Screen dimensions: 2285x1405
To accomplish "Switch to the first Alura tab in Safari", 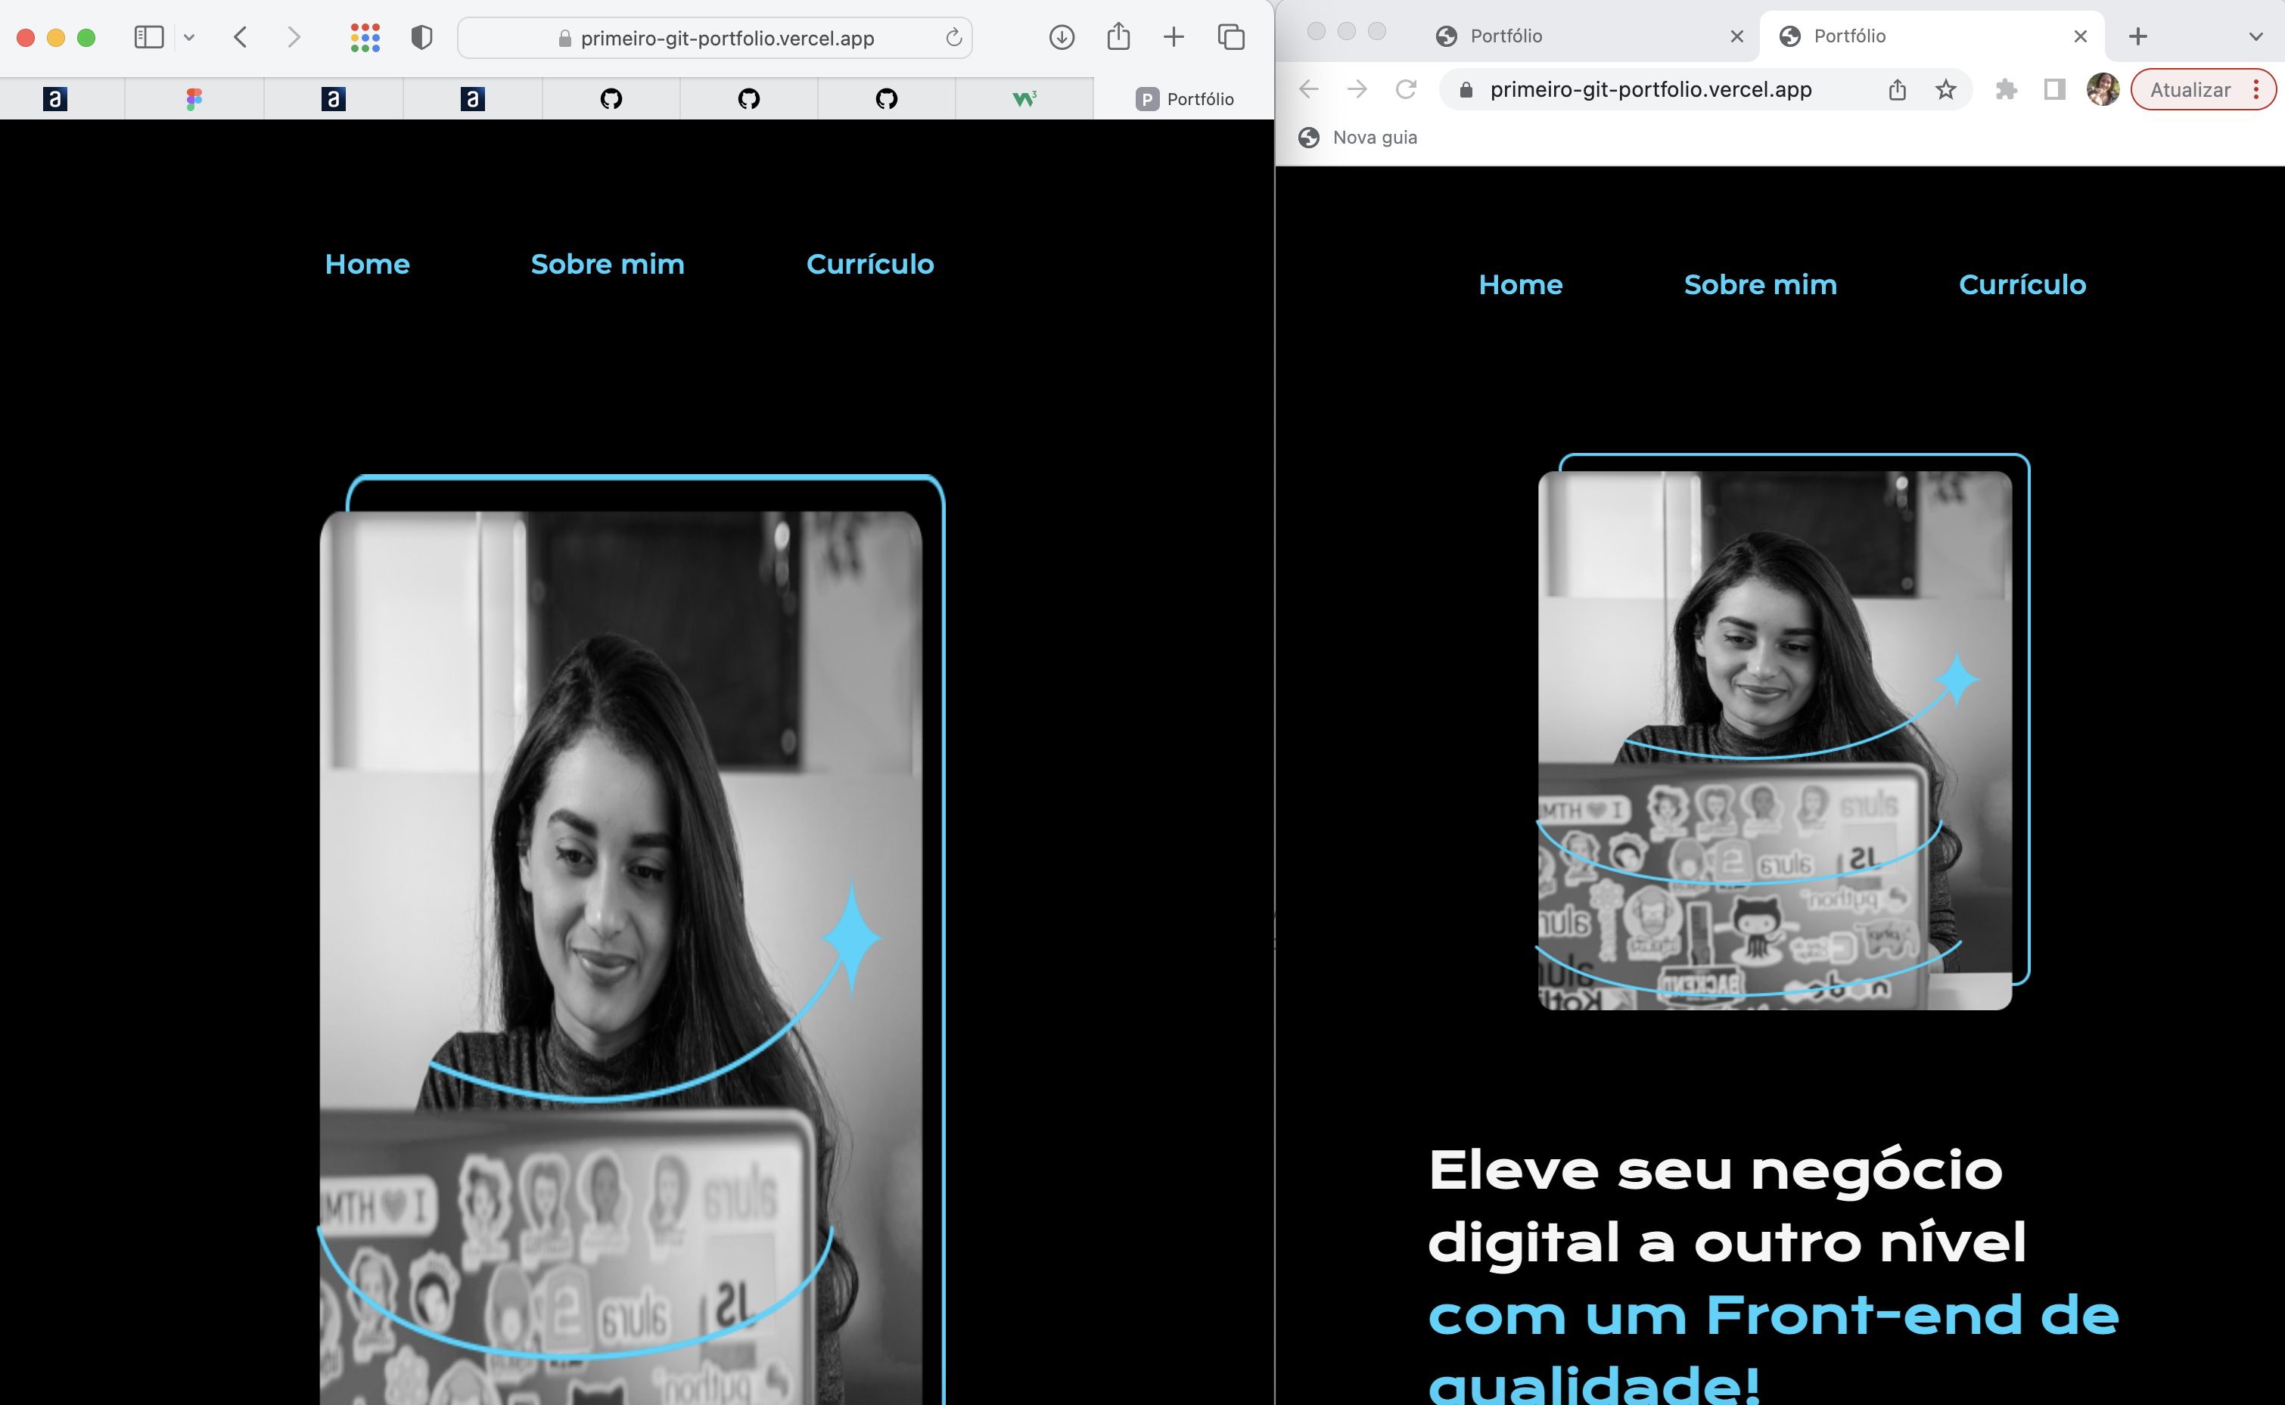I will click(56, 98).
